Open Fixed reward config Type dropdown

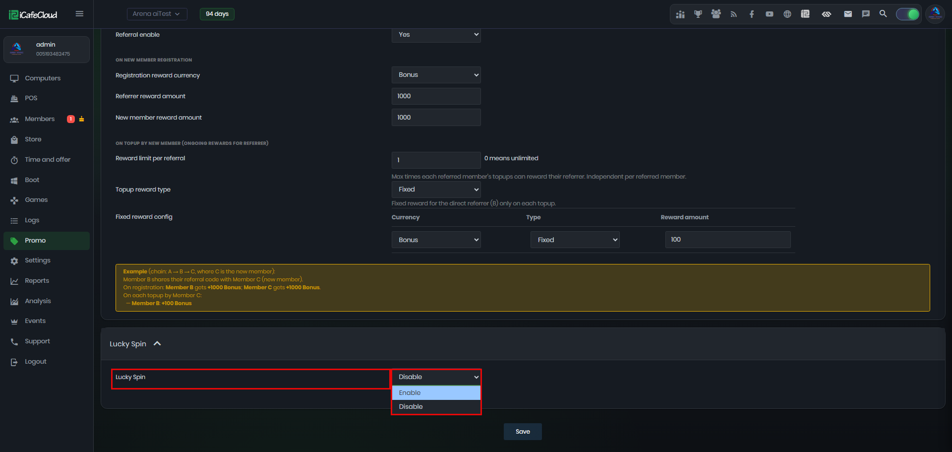click(575, 240)
